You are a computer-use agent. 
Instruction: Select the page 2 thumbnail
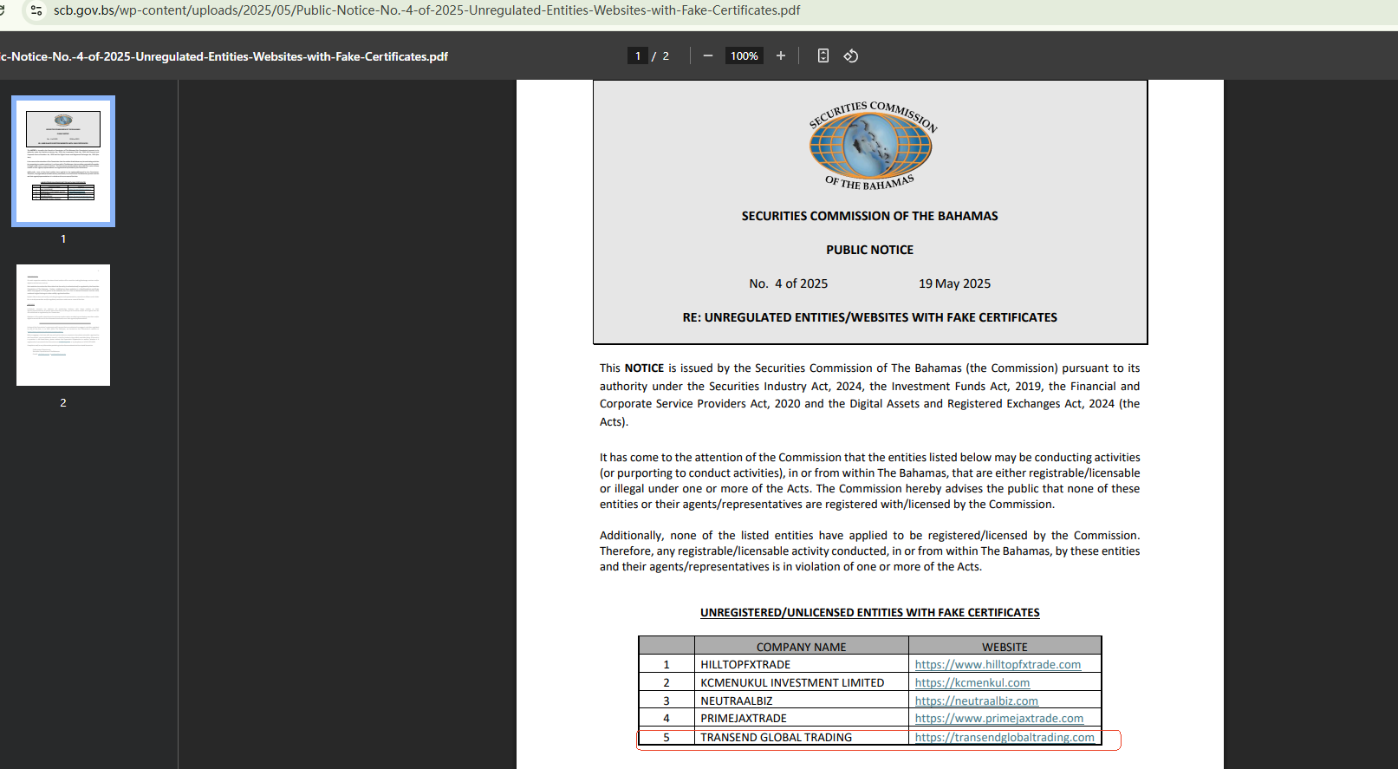coord(63,325)
